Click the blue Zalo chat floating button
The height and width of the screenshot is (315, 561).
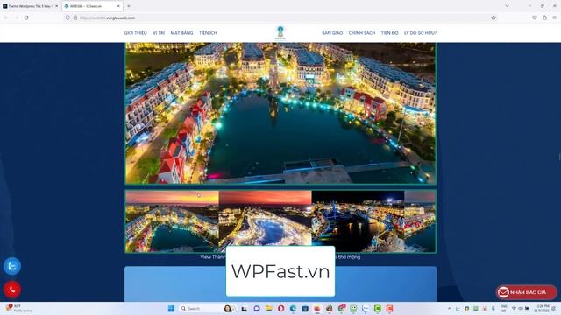pyautogui.click(x=12, y=266)
